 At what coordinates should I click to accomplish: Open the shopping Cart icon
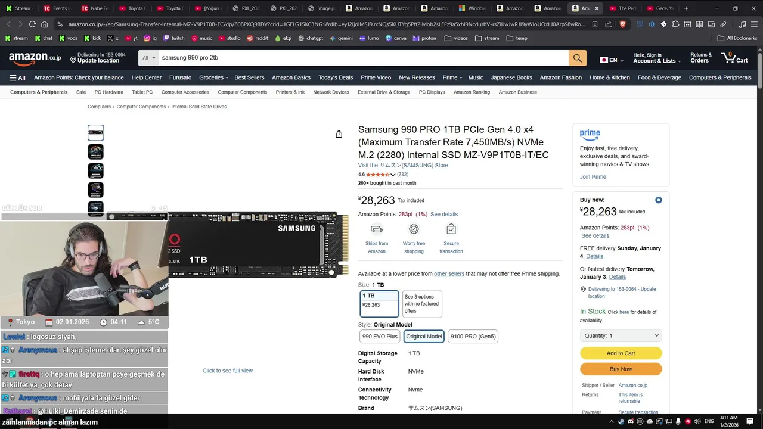(734, 58)
